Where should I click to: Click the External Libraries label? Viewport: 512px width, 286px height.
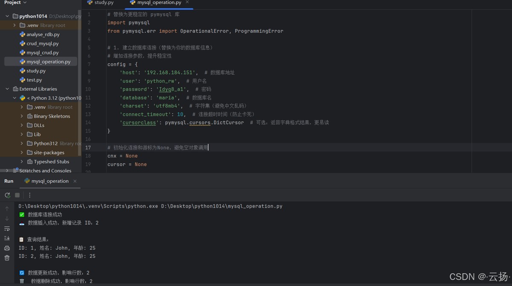click(x=38, y=89)
